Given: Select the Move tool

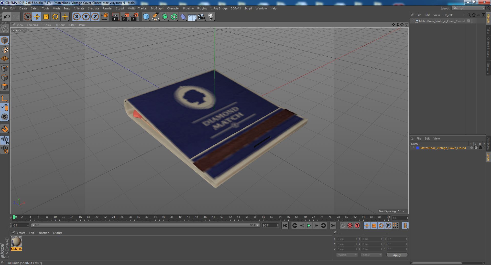Looking at the screenshot, I should click(x=37, y=17).
